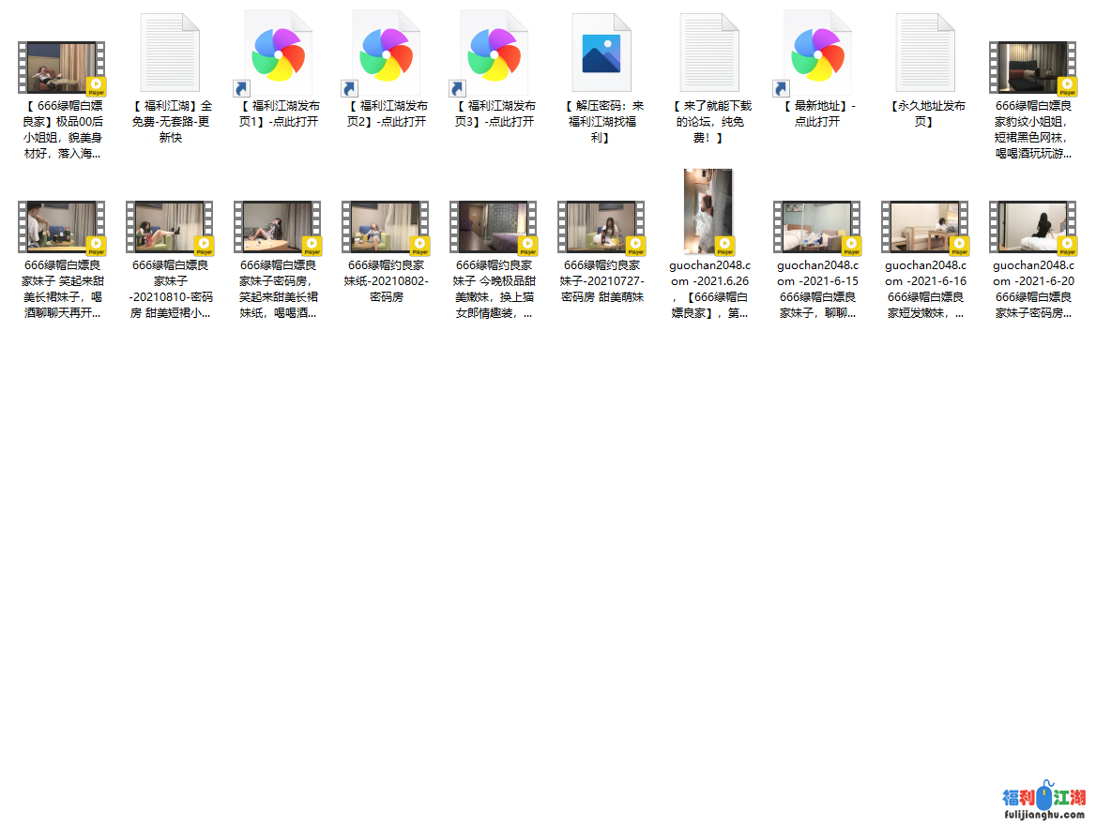Click the 来了就能下载的论坛 text file icon
This screenshot has width=1096, height=829.
(x=708, y=53)
